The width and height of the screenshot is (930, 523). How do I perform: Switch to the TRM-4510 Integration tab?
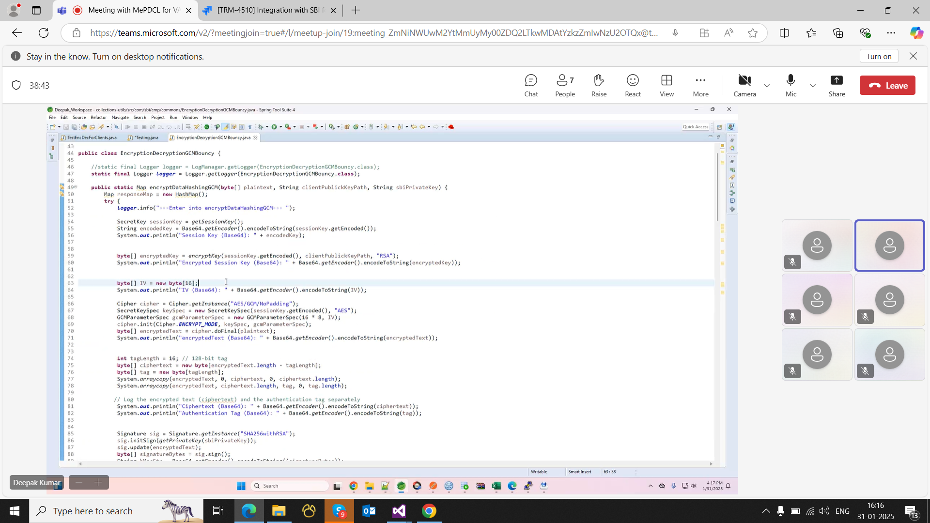tap(269, 10)
